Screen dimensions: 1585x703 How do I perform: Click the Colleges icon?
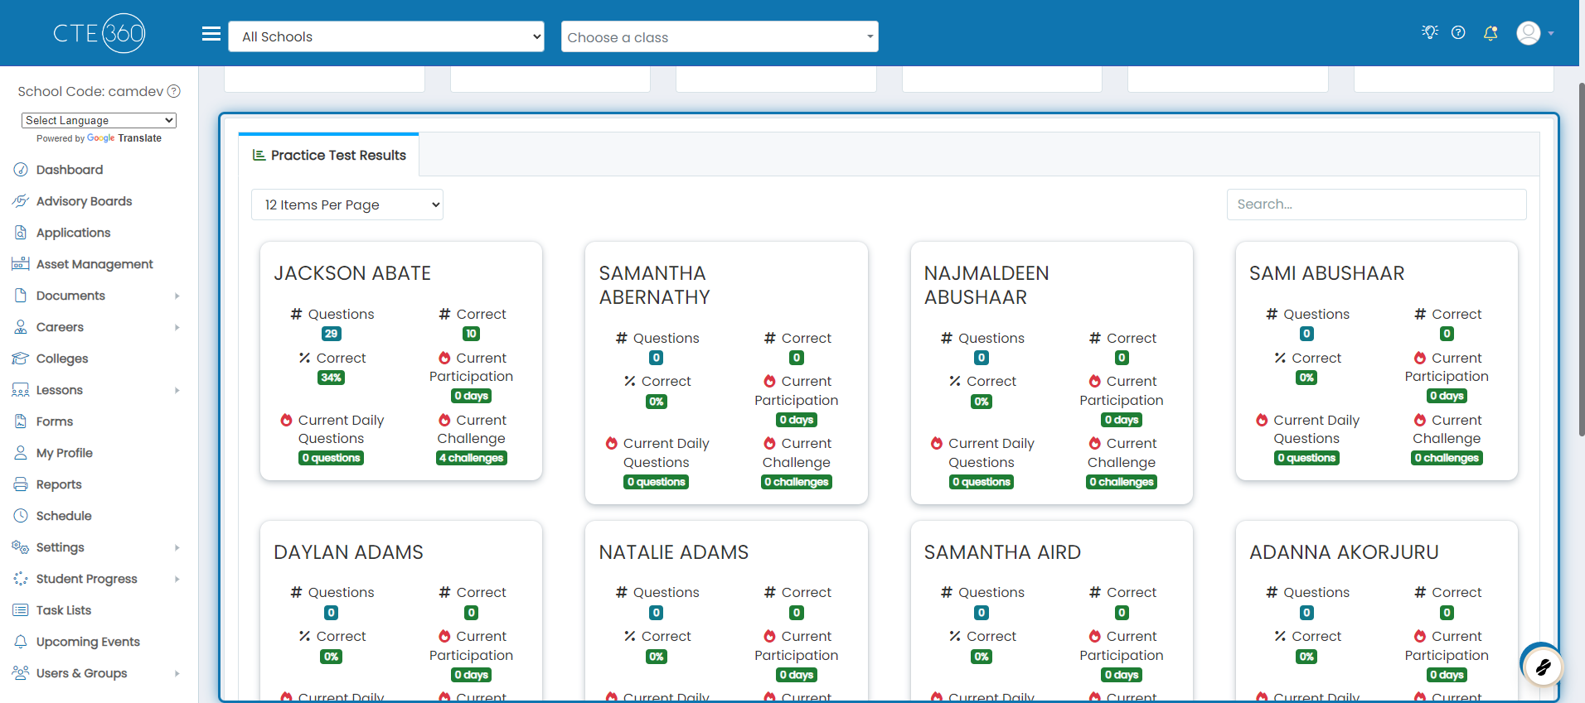click(21, 359)
